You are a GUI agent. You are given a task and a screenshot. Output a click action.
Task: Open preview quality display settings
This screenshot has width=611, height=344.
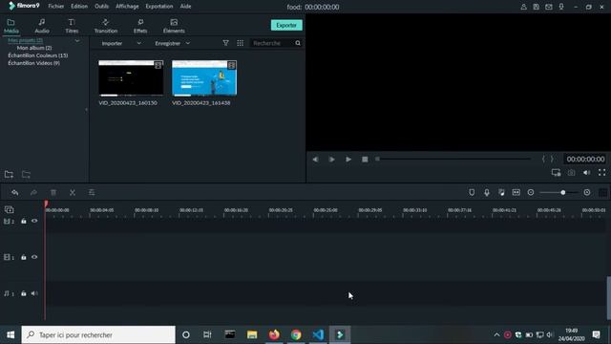tap(556, 172)
